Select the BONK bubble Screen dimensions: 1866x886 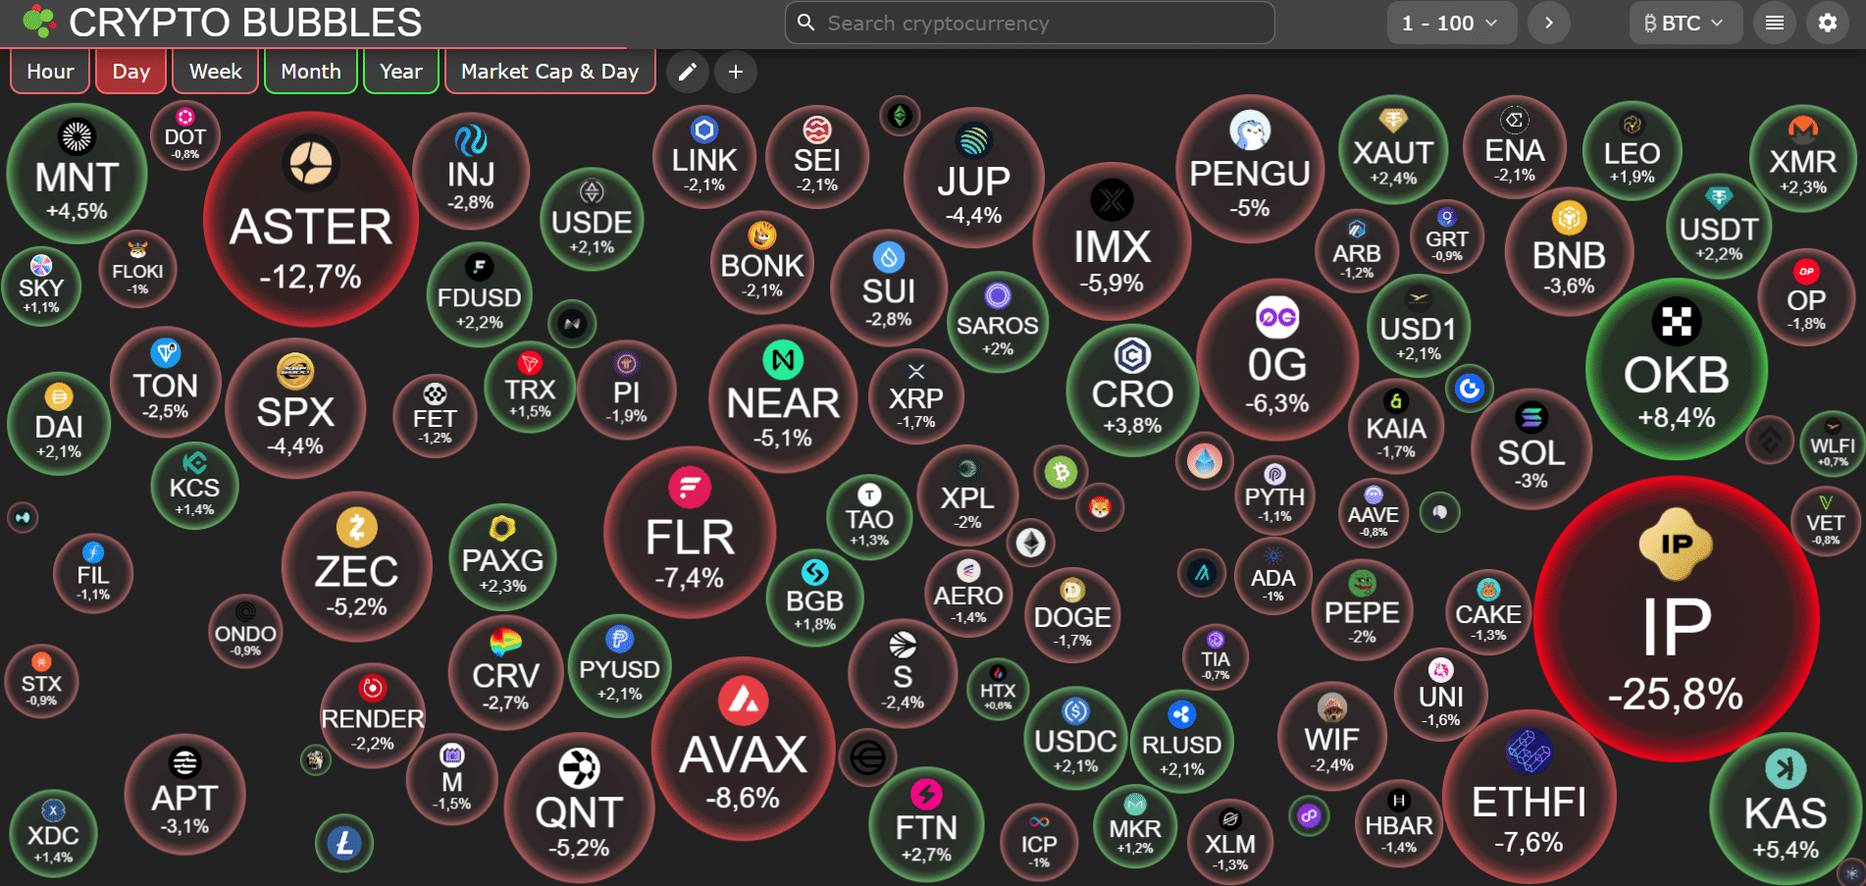(x=762, y=262)
